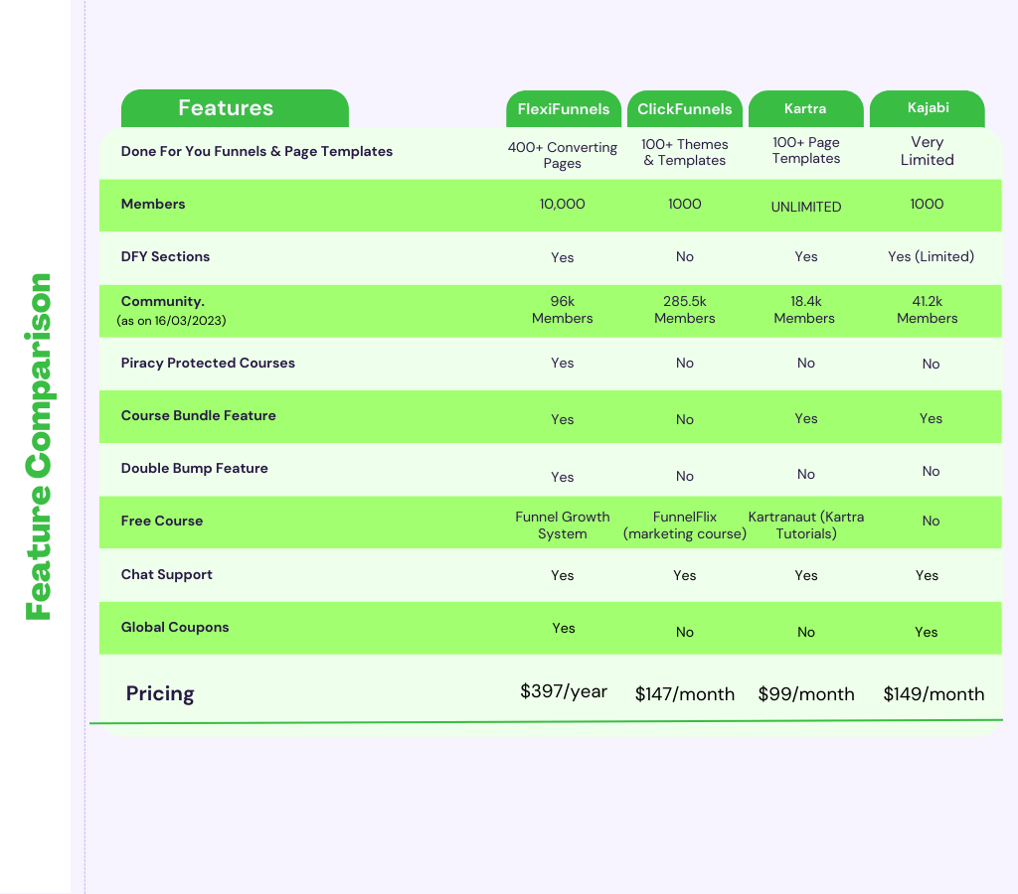Click the $147/month price
Image resolution: width=1018 pixels, height=894 pixels.
point(685,694)
